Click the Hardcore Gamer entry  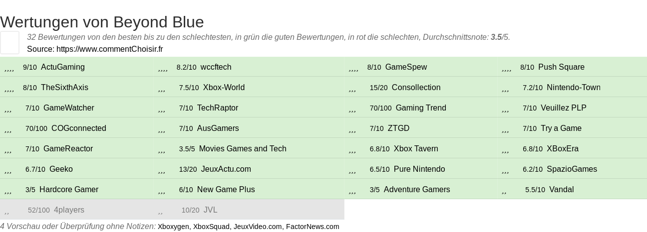click(x=69, y=190)
